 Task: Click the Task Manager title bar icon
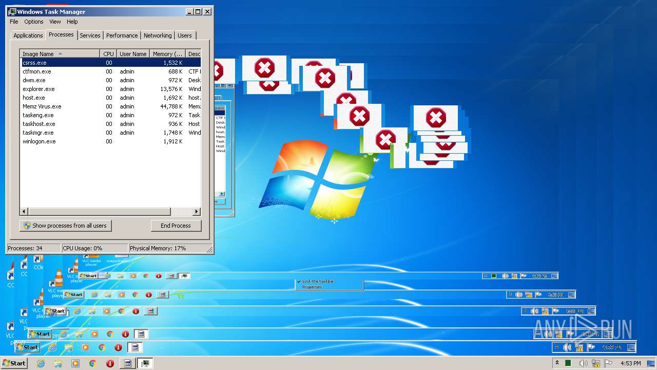tap(12, 11)
